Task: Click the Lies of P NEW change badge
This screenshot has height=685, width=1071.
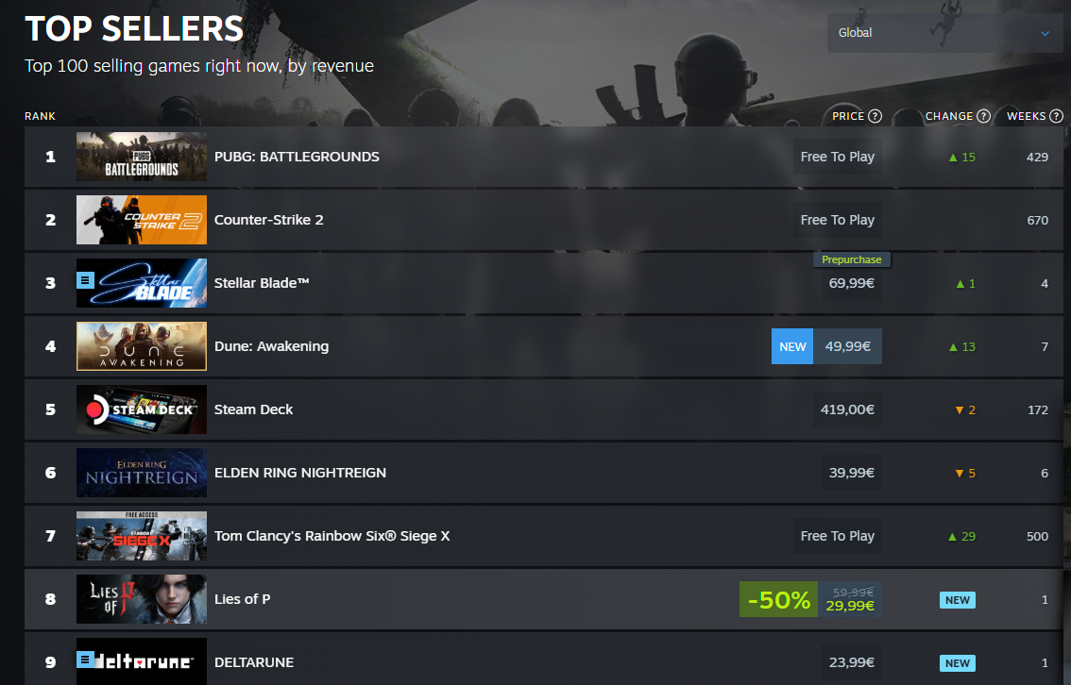Action: [957, 600]
